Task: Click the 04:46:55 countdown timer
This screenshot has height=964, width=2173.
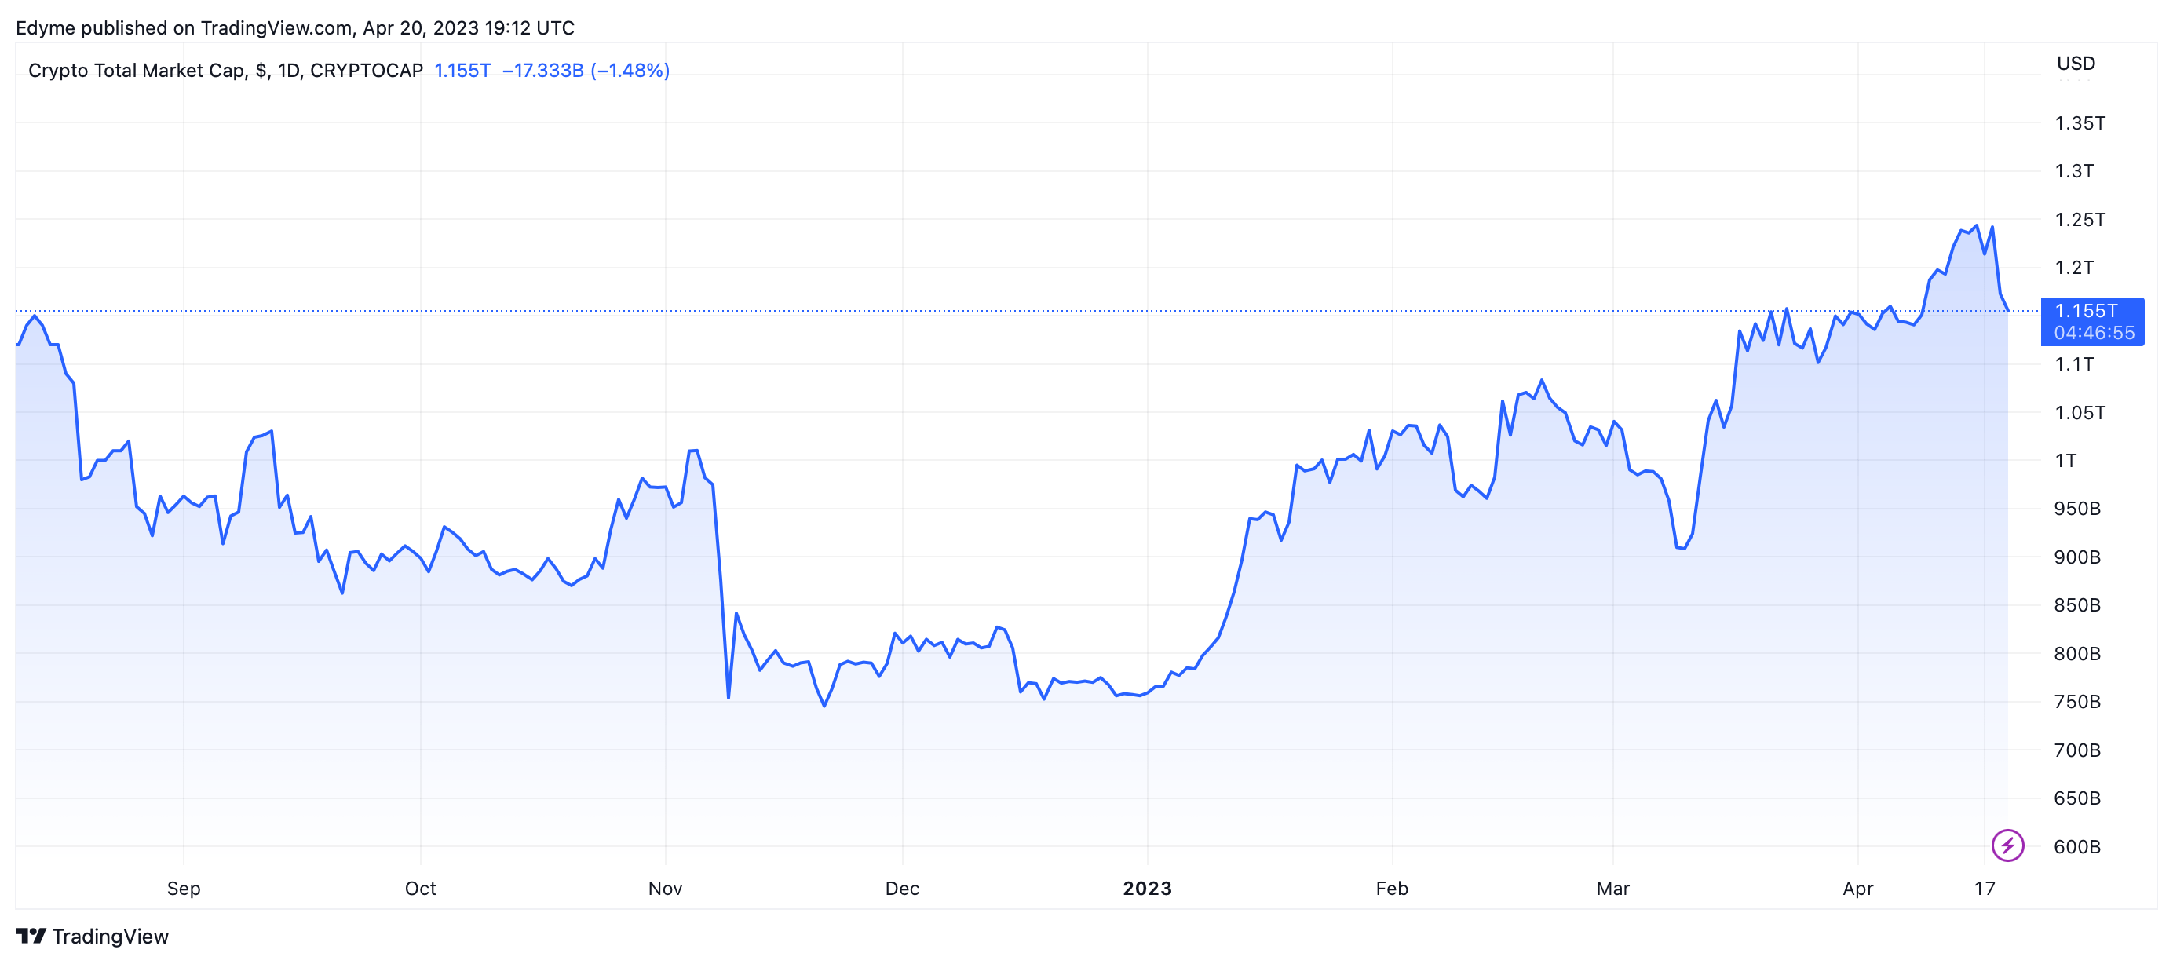Action: [x=2094, y=333]
